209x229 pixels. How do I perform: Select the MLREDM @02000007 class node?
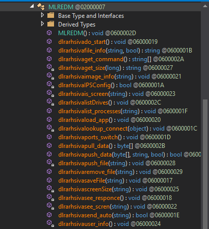tap(76, 7)
